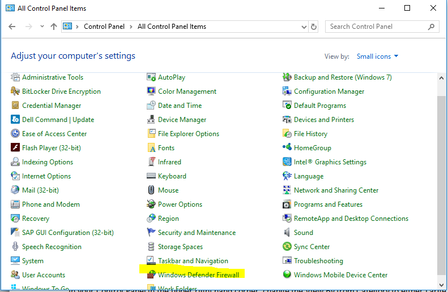
Task: Open the Power Options icon
Action: click(151, 204)
